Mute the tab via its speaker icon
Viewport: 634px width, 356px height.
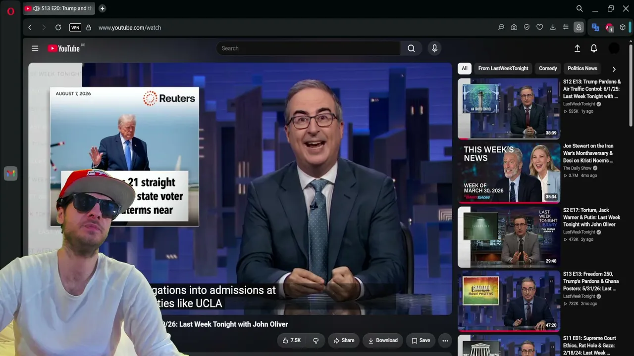36,8
